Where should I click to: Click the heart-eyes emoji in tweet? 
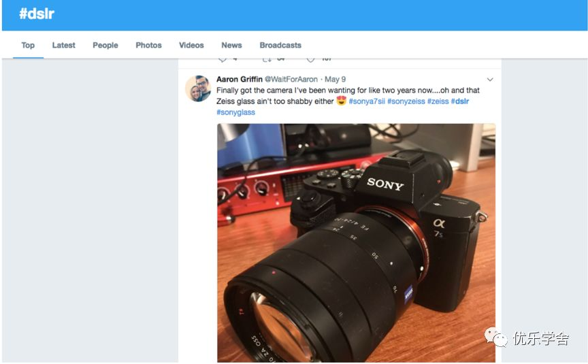point(341,101)
